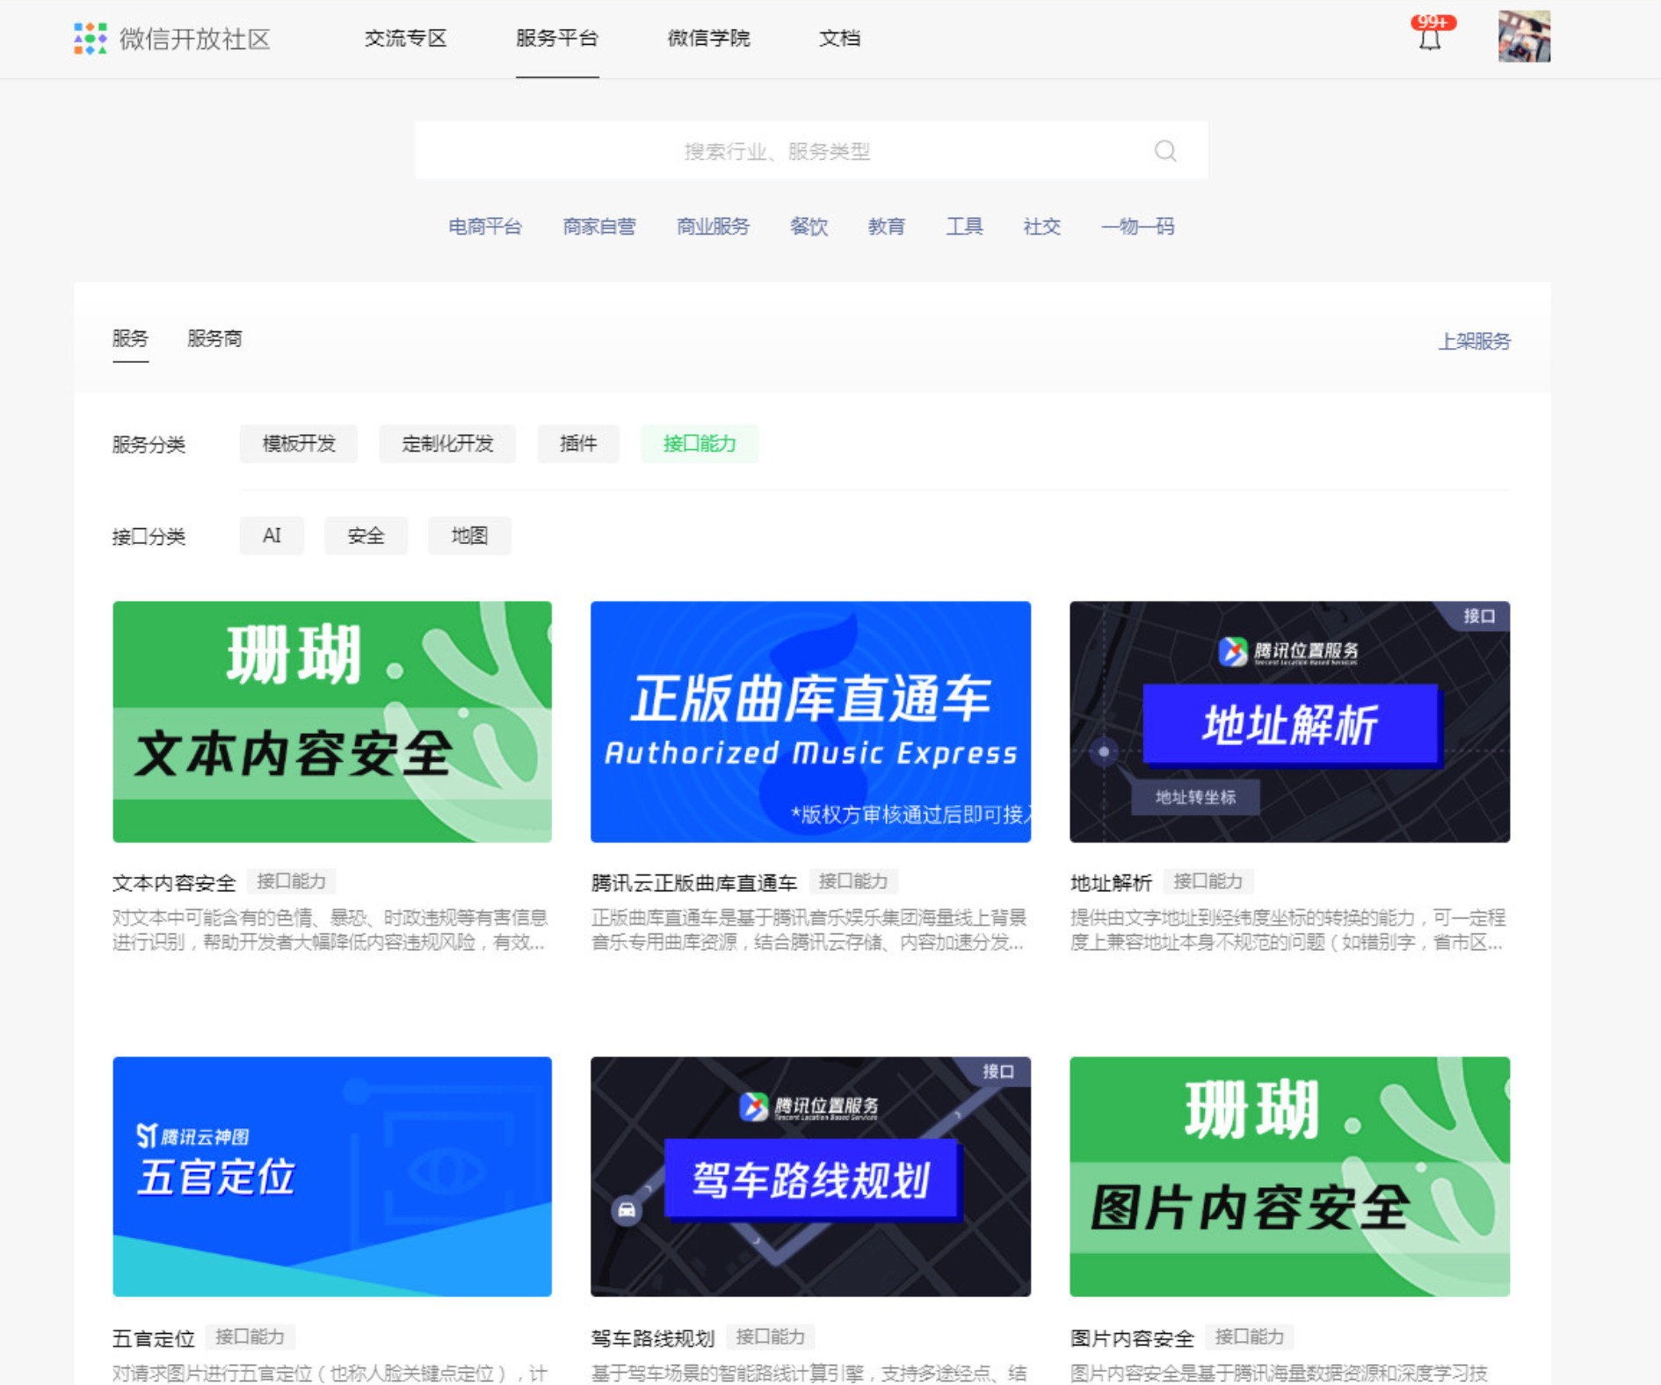Select the 接口能力 service category
Screen dimensions: 1661x1385
700,444
